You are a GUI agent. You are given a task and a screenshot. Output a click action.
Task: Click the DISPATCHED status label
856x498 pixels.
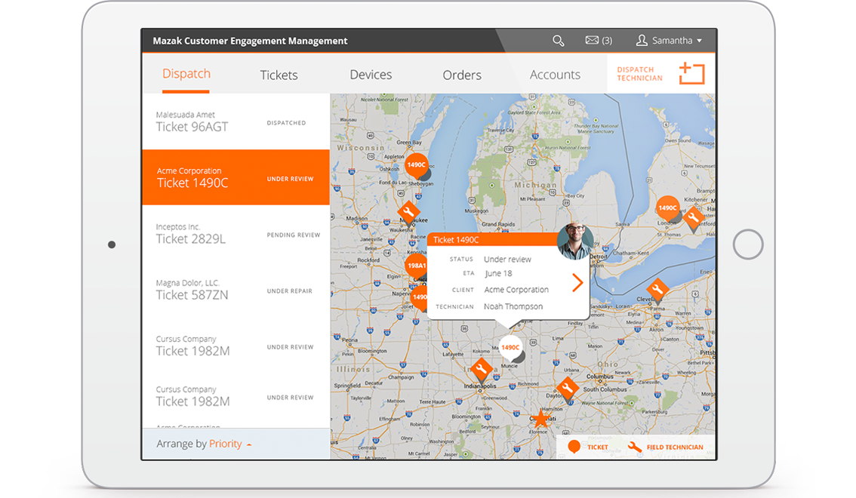(x=286, y=123)
